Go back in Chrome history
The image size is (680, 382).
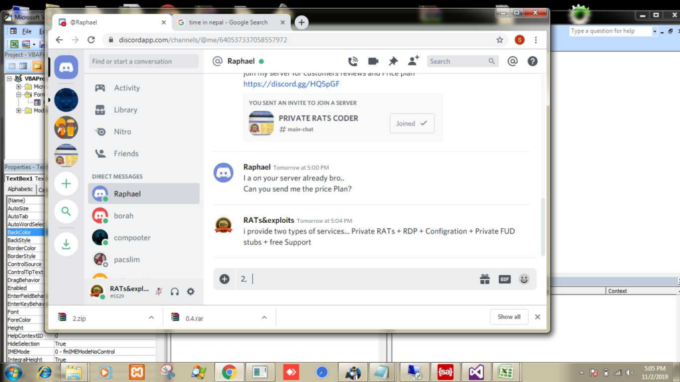[59, 40]
